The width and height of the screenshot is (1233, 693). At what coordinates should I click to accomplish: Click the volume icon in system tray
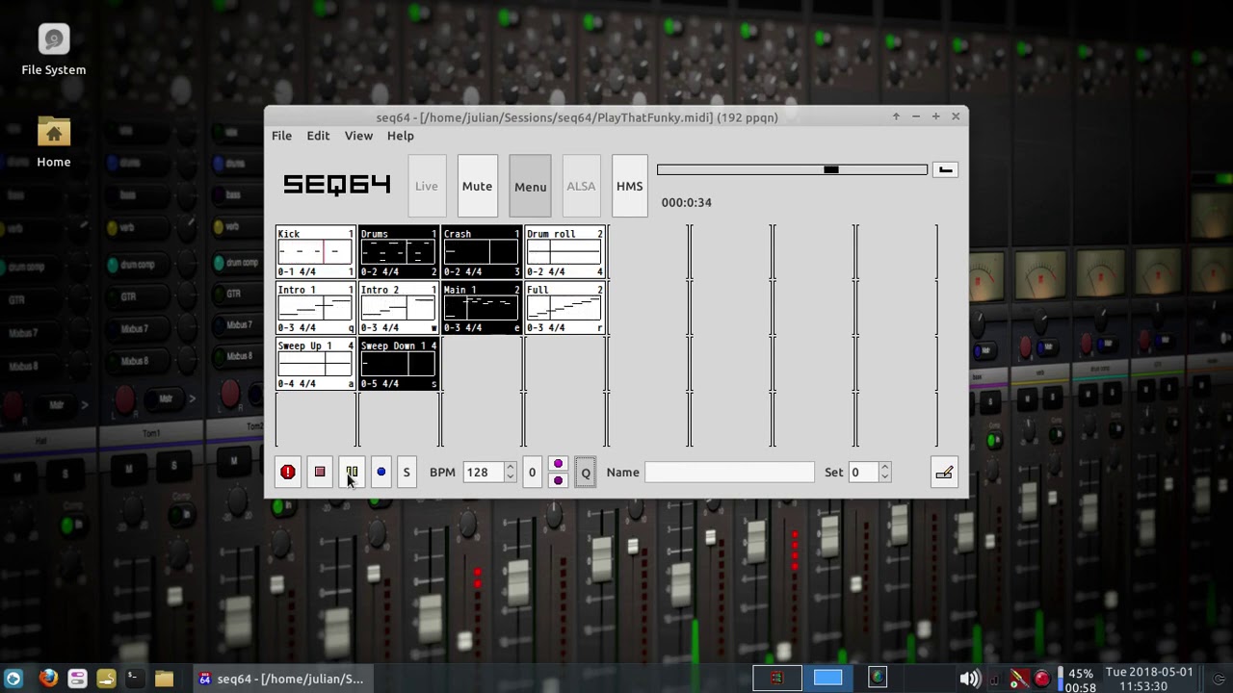pos(969,679)
